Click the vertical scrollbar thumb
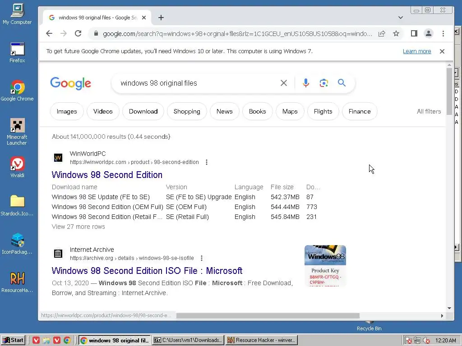 pyautogui.click(x=449, y=91)
